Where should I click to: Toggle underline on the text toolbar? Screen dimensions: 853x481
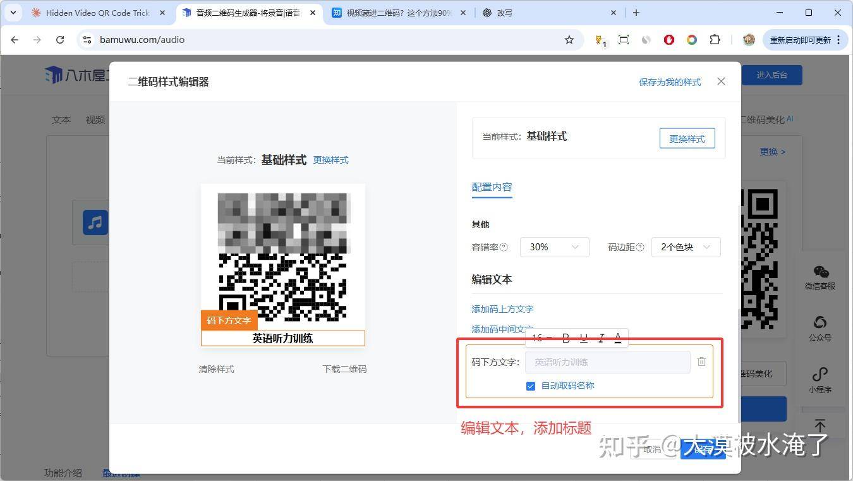584,338
